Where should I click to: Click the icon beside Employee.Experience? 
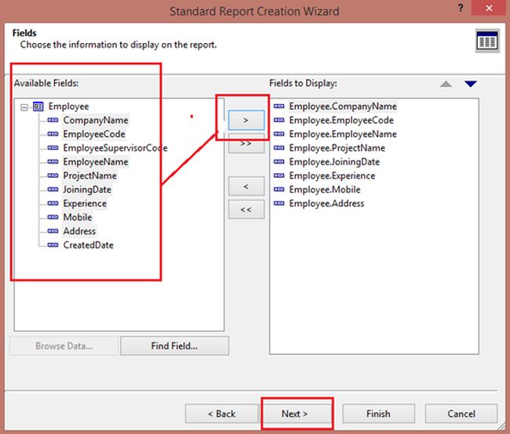pyautogui.click(x=279, y=175)
